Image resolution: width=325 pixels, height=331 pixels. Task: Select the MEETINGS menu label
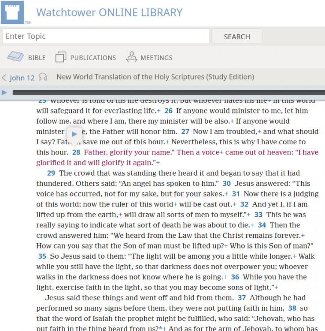click(156, 58)
